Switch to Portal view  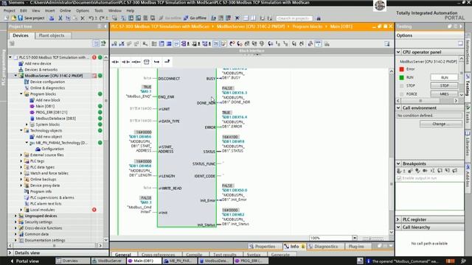[x=25, y=261]
